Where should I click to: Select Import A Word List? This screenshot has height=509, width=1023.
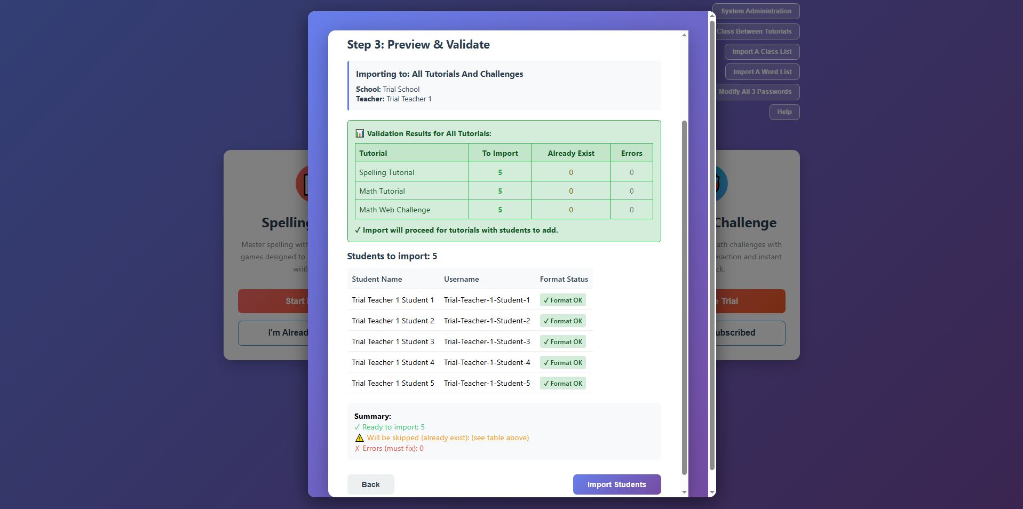762,71
